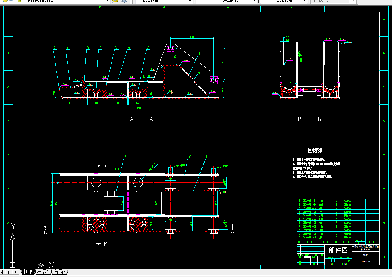Open the ByLayer color dropdown
This screenshot has height=277, width=392.
point(190,1)
